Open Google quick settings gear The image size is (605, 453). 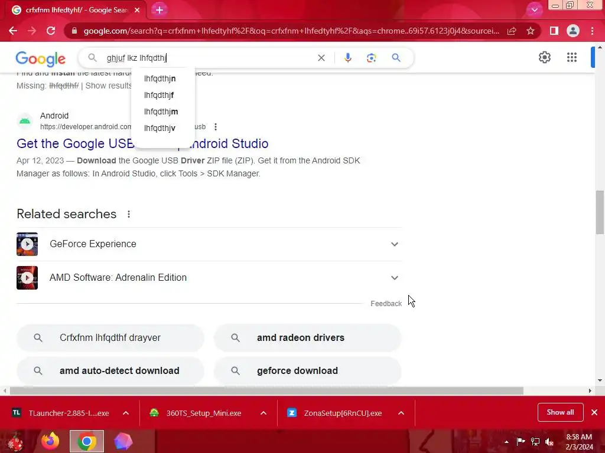tap(544, 57)
